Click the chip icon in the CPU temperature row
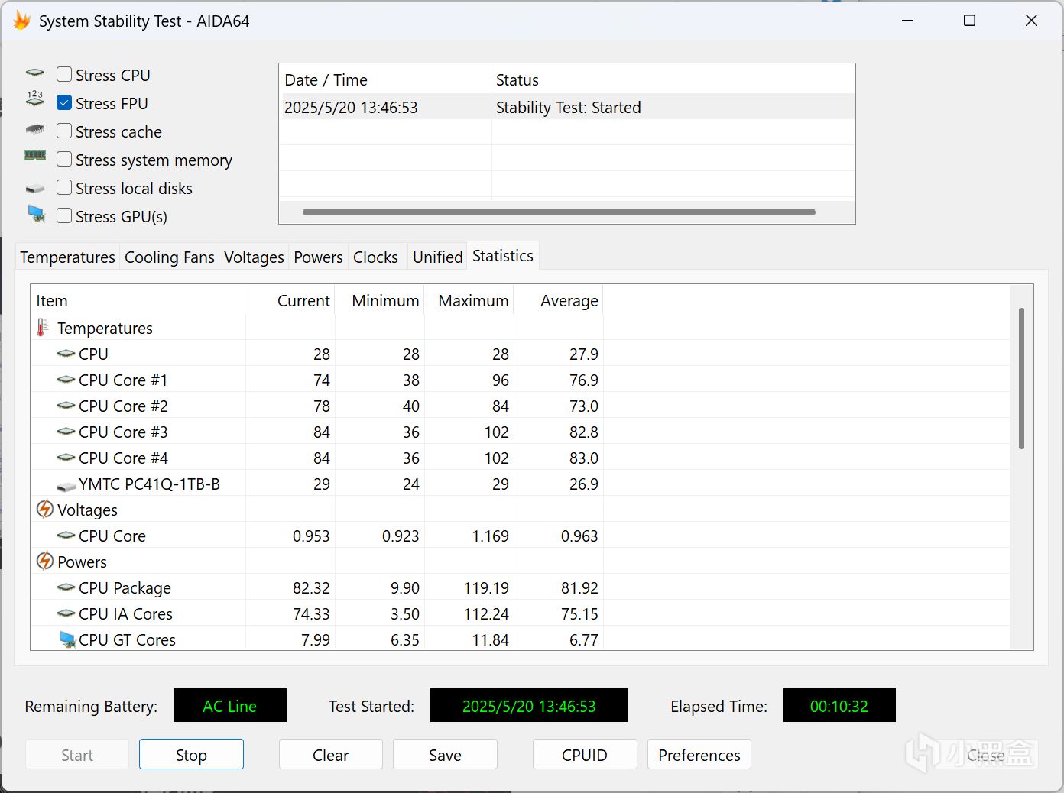1064x793 pixels. click(66, 354)
